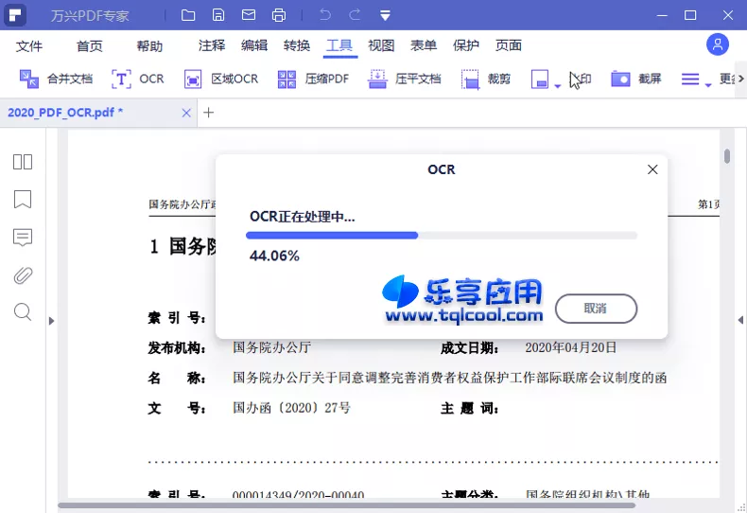Start the OCR tool in toolbar
Screen dimensions: 747x513
click(x=138, y=79)
